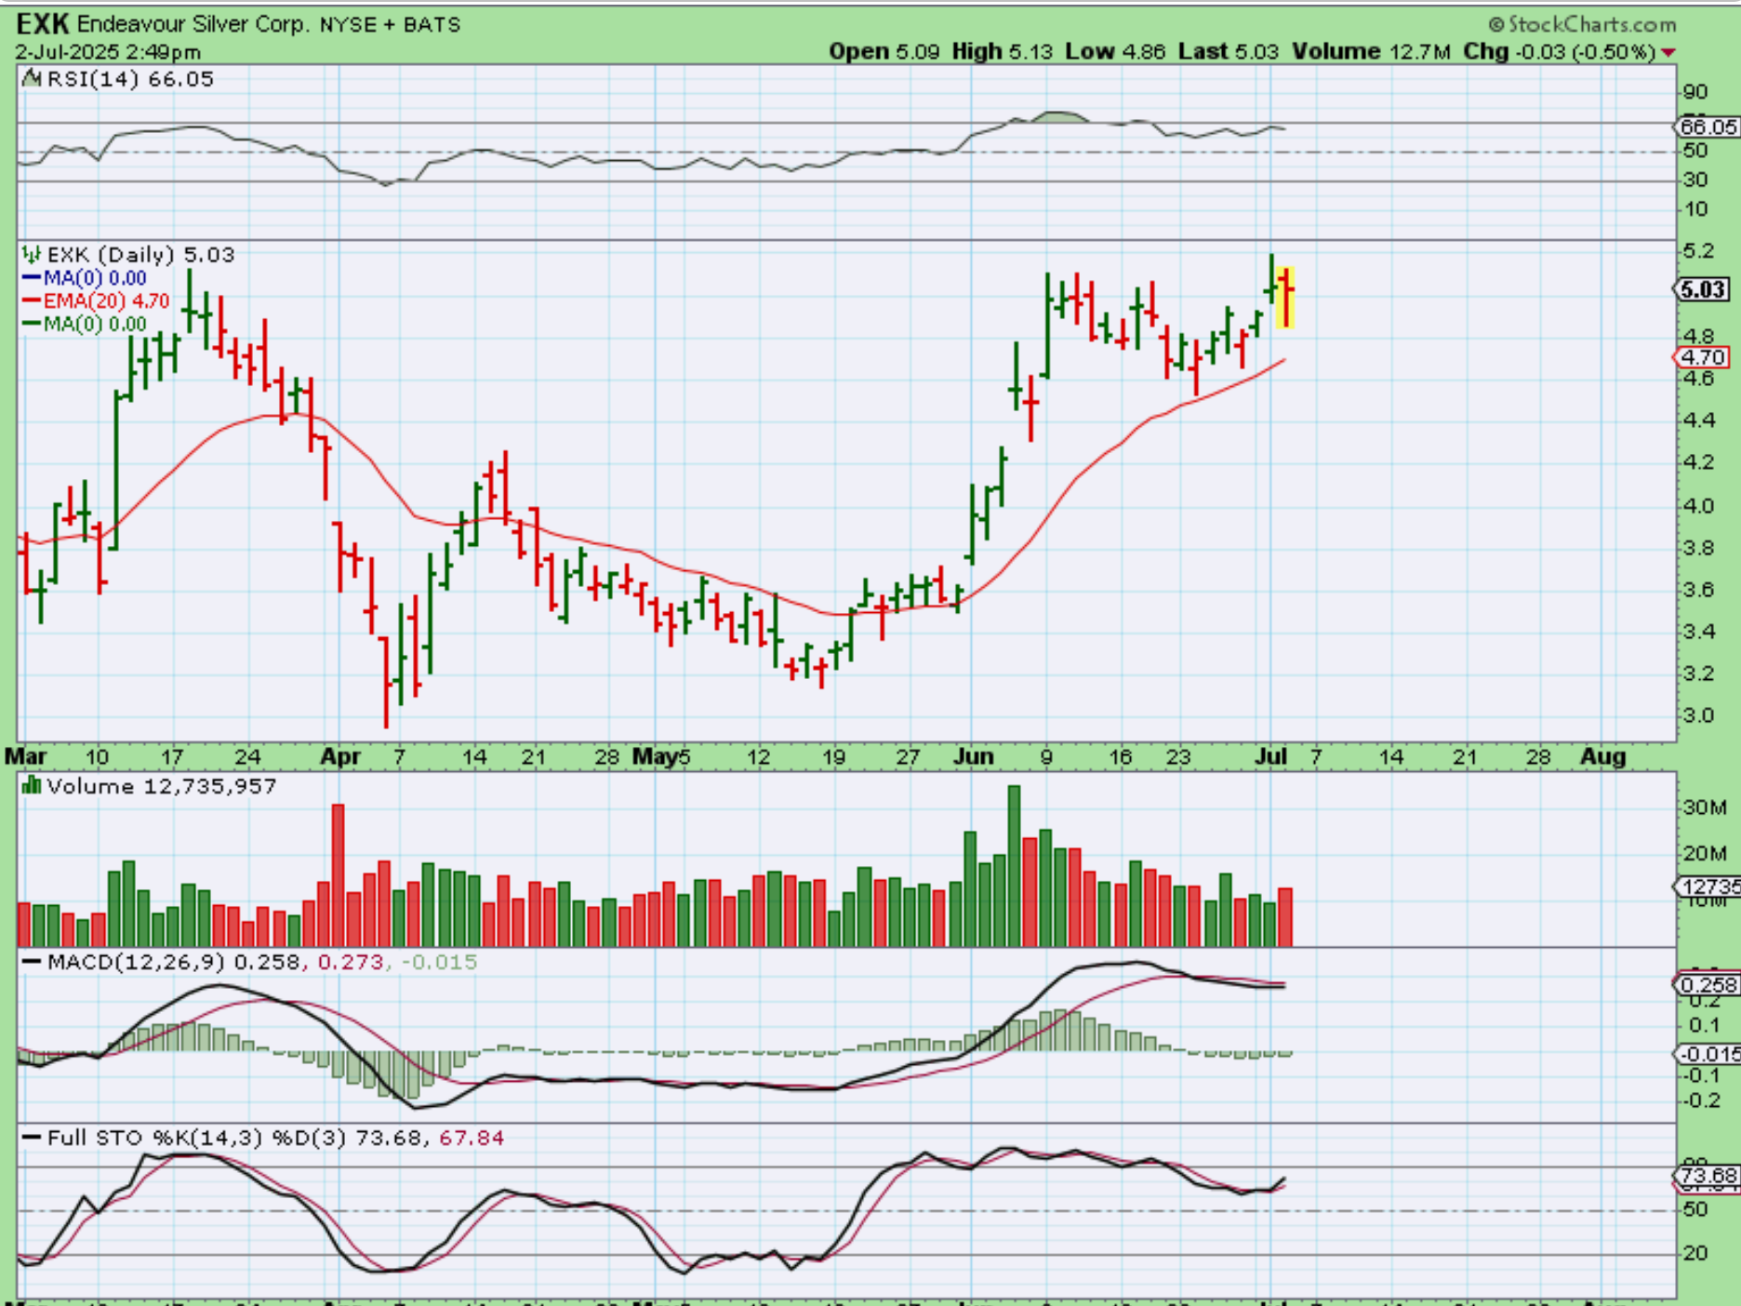This screenshot has height=1306, width=1741.
Task: Click the Jun label on date axis
Action: pos(973,756)
